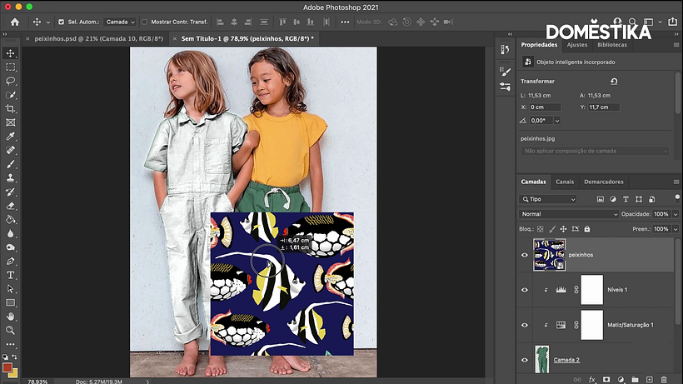
Task: Reset the transform in Properties panel
Action: pos(614,82)
